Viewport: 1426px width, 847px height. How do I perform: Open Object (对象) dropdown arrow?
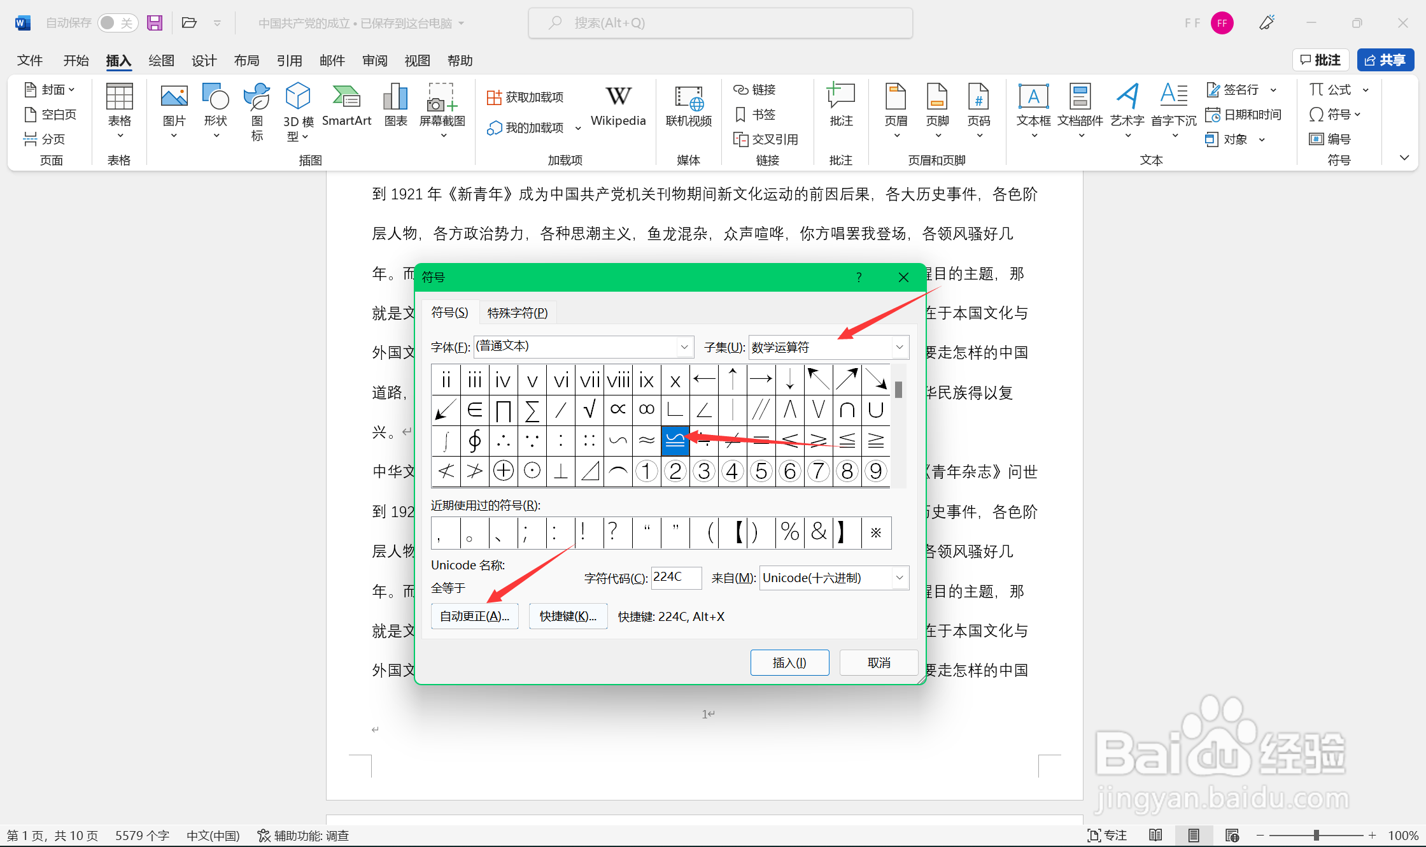coord(1262,139)
